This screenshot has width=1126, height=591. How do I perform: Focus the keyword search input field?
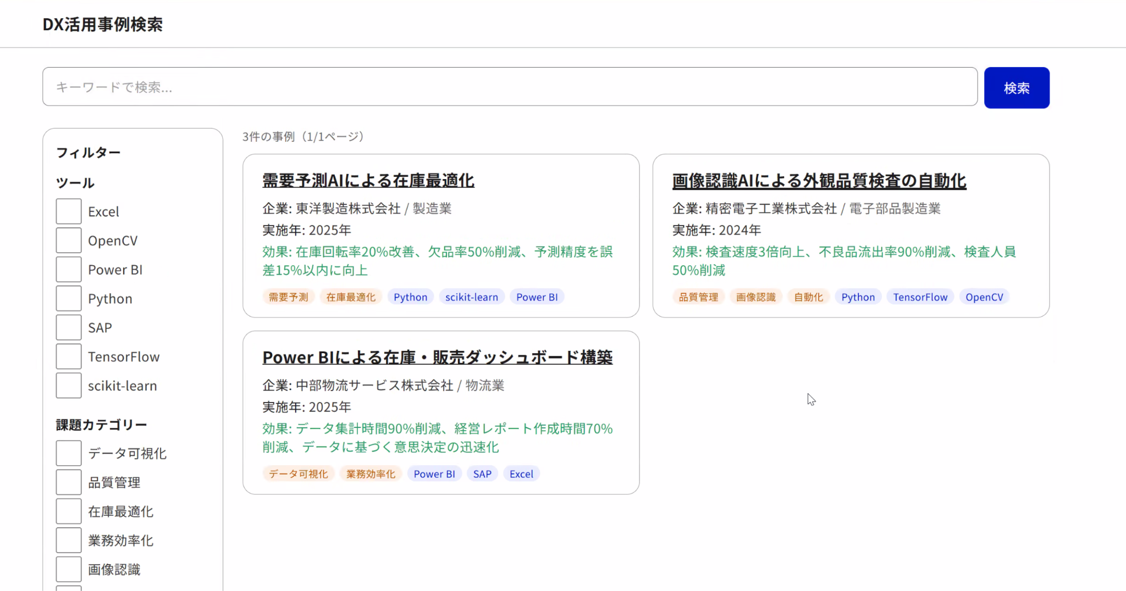pos(510,87)
